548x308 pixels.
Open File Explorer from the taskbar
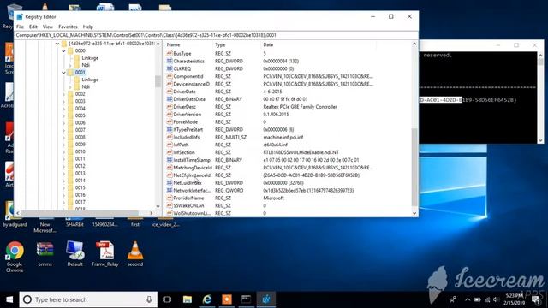coord(188,299)
